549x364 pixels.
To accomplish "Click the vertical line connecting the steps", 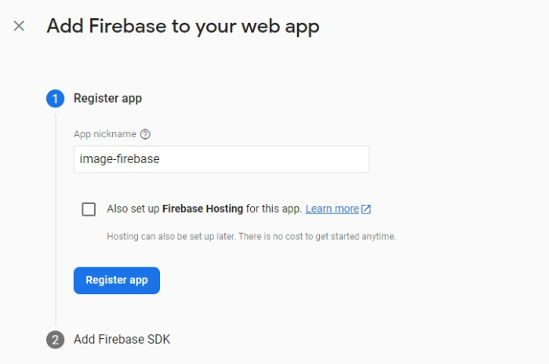I will tap(55, 220).
